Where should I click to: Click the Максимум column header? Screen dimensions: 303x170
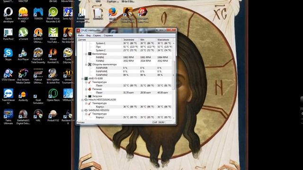[x=164, y=40]
